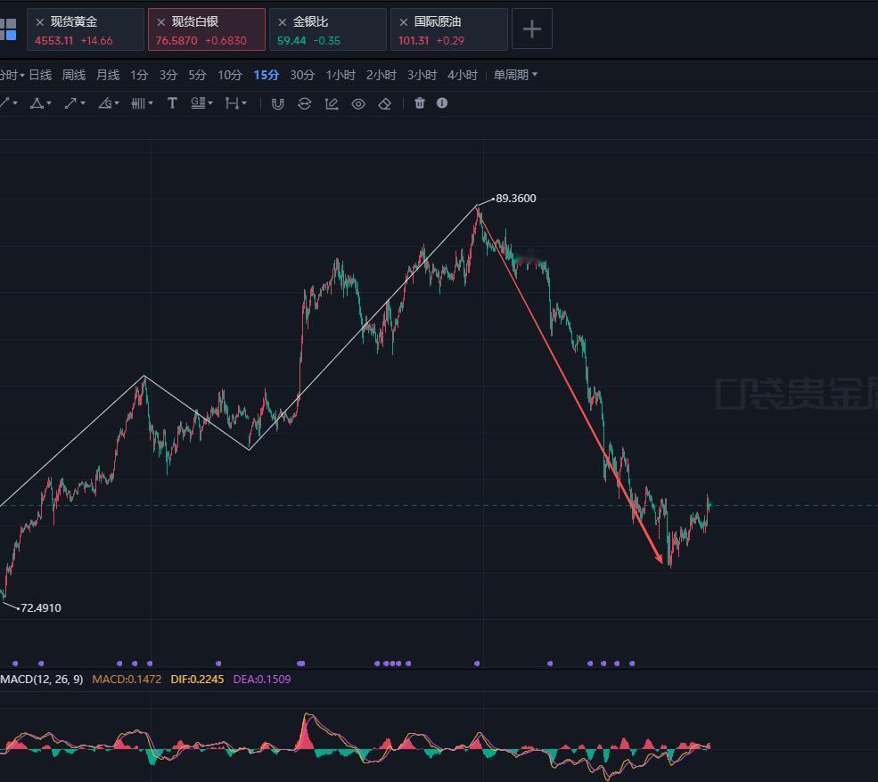878x782 pixels.
Task: Click the 89.3600 high price label
Action: (x=516, y=199)
